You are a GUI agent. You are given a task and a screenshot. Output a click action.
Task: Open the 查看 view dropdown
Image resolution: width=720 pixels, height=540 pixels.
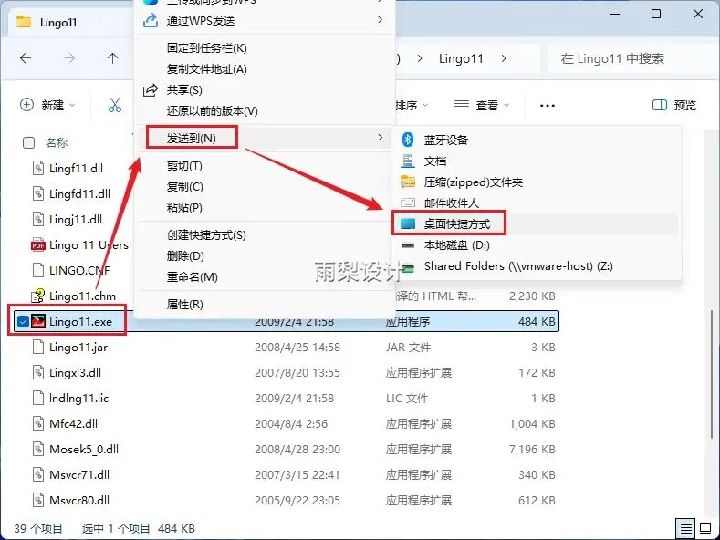click(x=482, y=106)
